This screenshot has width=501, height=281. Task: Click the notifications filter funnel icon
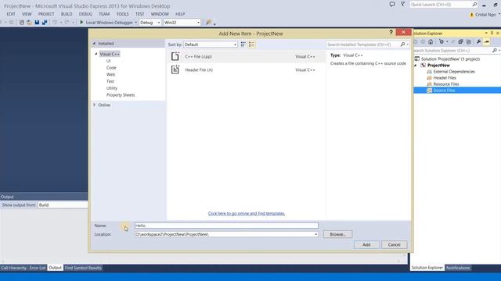[403, 4]
